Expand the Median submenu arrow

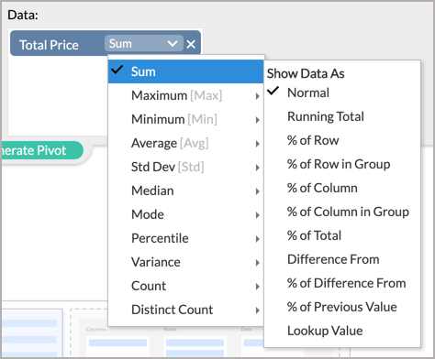(x=258, y=191)
